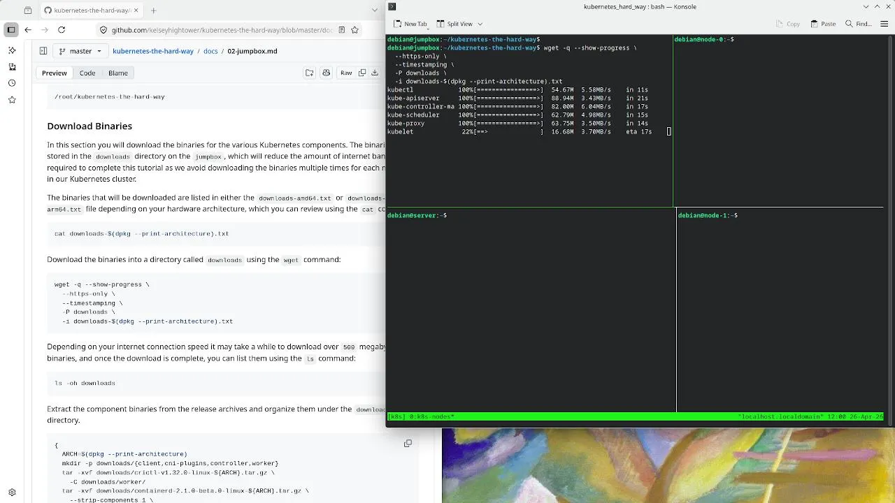Open Konsole hamburger menu
This screenshot has height=503, width=895.
click(x=884, y=24)
